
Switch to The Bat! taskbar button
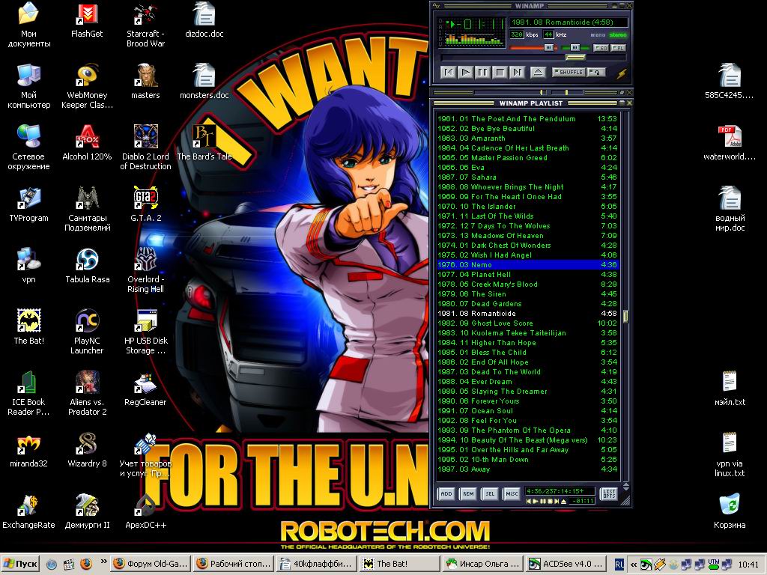click(x=399, y=564)
